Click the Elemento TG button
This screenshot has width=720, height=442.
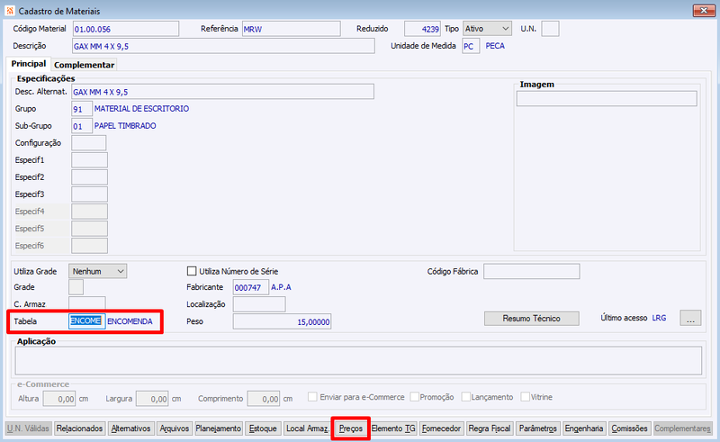click(x=393, y=428)
